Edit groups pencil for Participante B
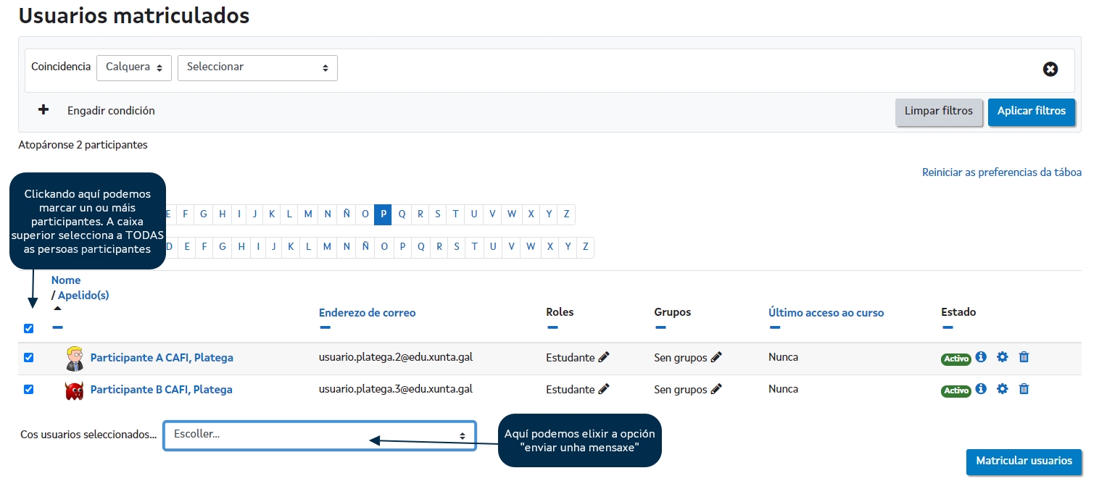Viewport: 1099px width, 502px height. [716, 389]
